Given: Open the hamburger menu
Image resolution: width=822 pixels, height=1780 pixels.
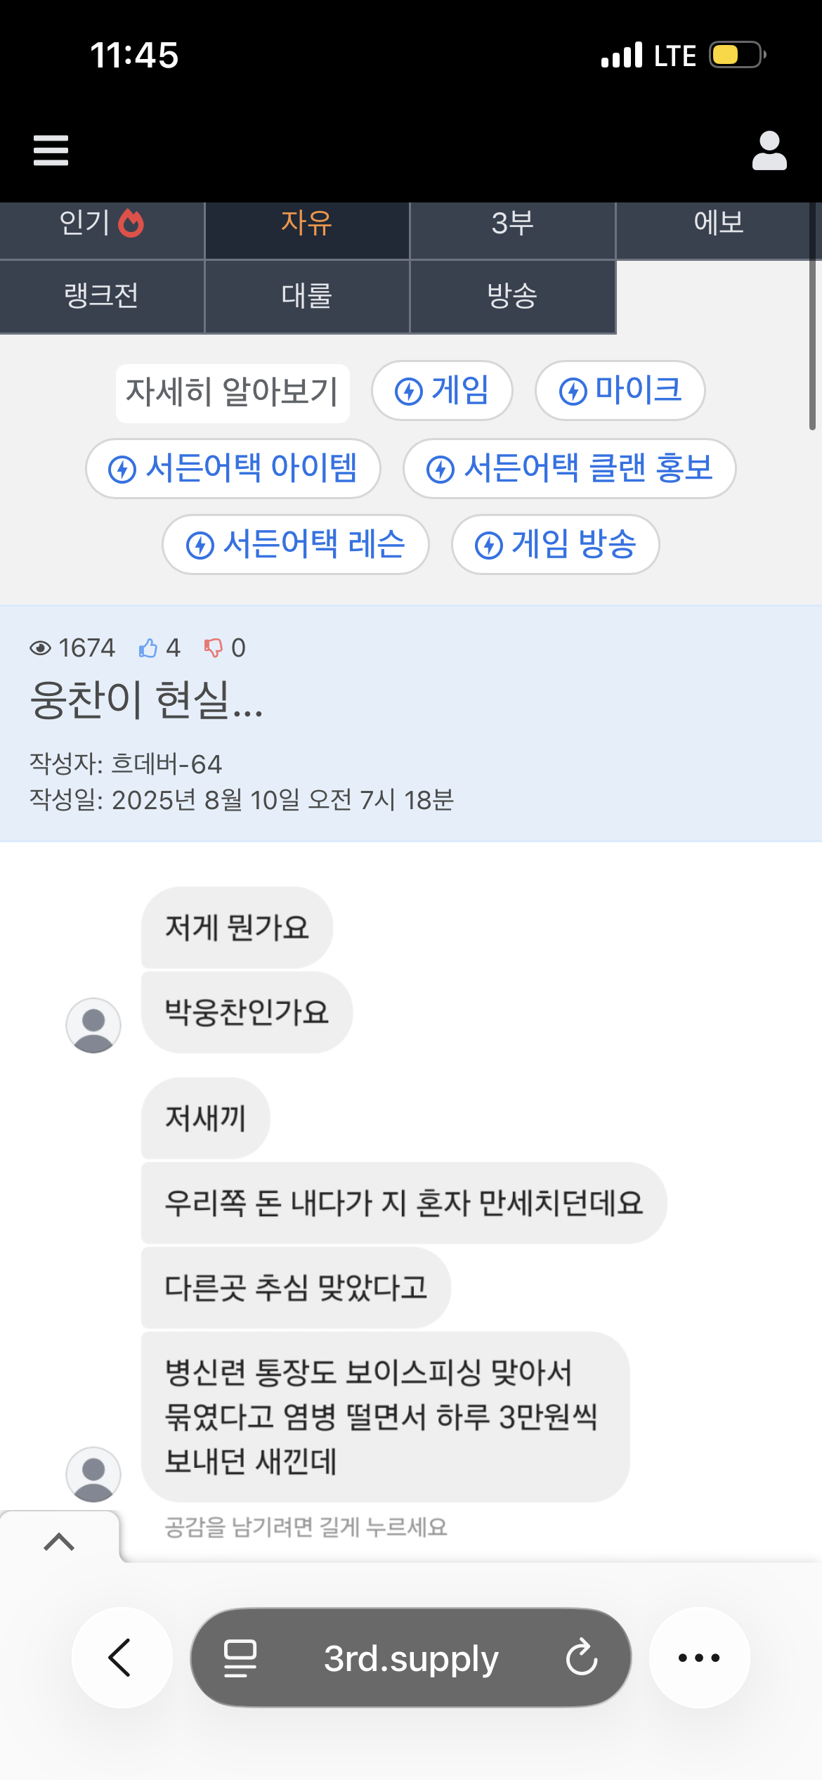Looking at the screenshot, I should click(x=51, y=150).
